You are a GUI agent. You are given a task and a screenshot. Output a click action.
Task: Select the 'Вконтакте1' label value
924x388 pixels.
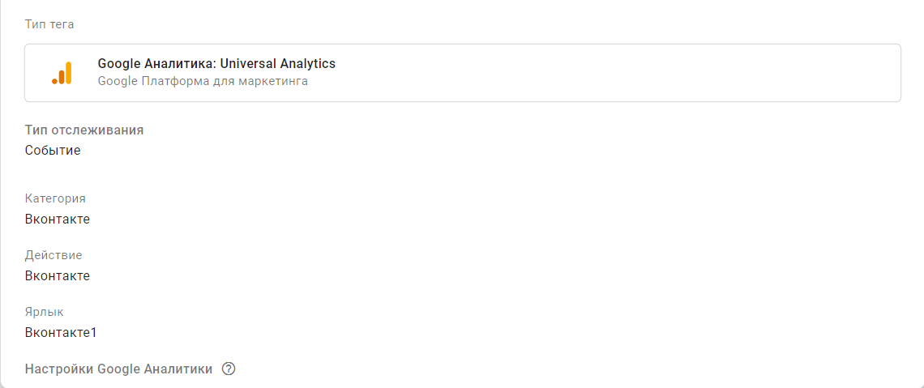(x=61, y=332)
